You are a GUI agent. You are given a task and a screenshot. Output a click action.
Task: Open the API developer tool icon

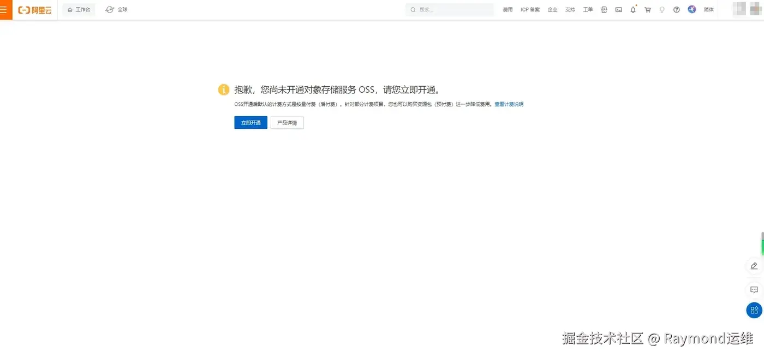604,10
